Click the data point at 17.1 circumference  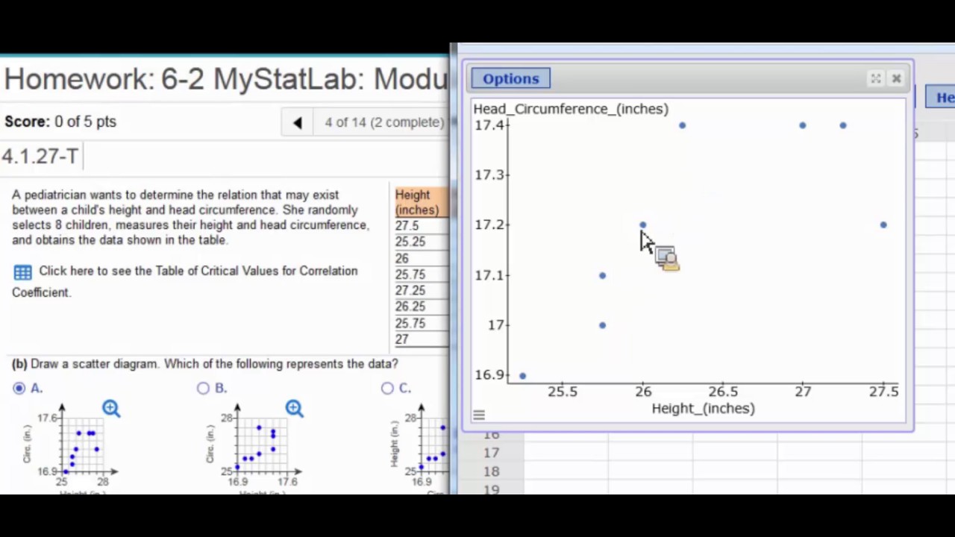(x=603, y=275)
